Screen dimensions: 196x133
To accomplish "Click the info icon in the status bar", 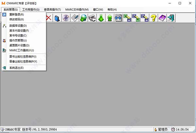I will (x=2, y=129).
